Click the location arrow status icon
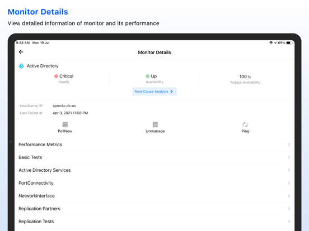Viewport: 309px width, 231px height. click(275, 43)
